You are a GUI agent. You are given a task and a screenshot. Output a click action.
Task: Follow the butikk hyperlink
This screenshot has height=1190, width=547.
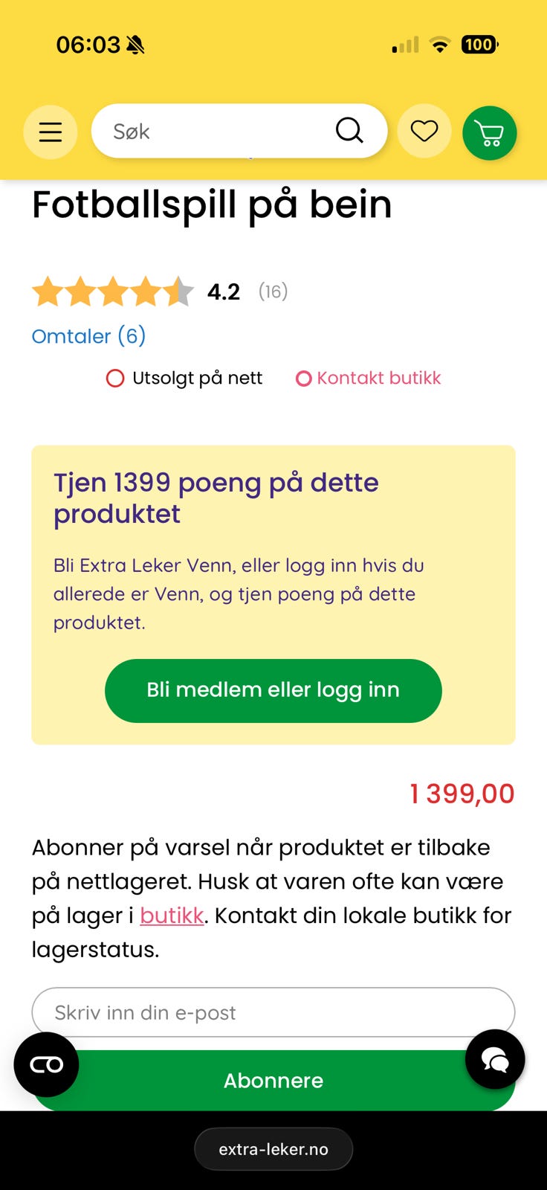click(x=172, y=916)
